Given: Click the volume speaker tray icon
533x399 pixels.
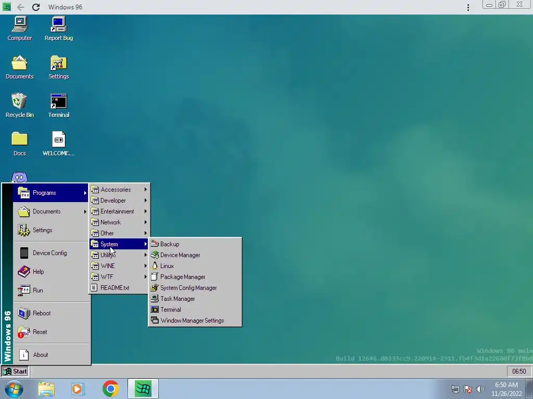Looking at the screenshot, I should pos(480,389).
